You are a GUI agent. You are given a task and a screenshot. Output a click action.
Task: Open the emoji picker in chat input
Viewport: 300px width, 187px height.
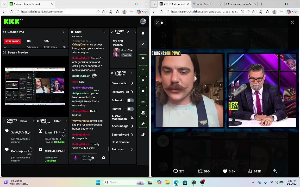(x=93, y=158)
